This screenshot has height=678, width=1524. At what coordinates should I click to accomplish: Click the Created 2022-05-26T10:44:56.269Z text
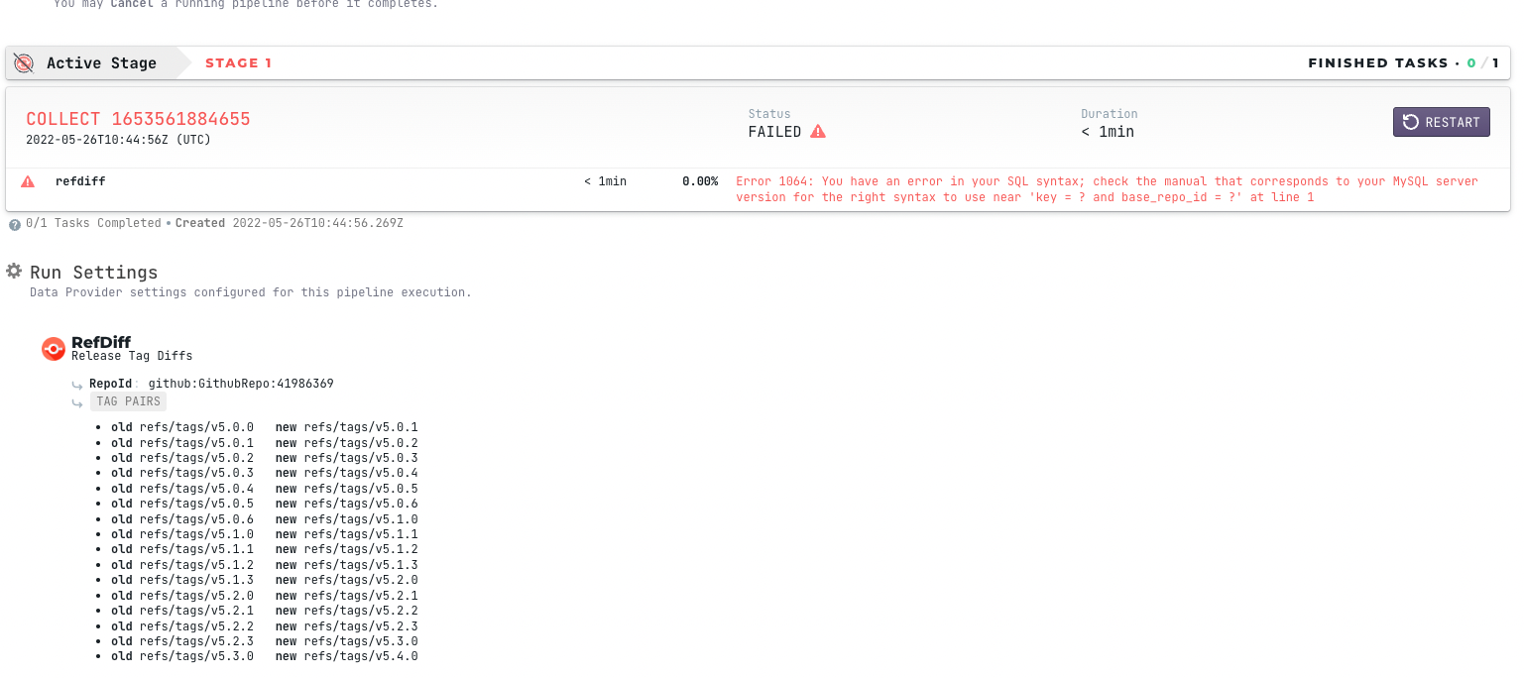290,223
